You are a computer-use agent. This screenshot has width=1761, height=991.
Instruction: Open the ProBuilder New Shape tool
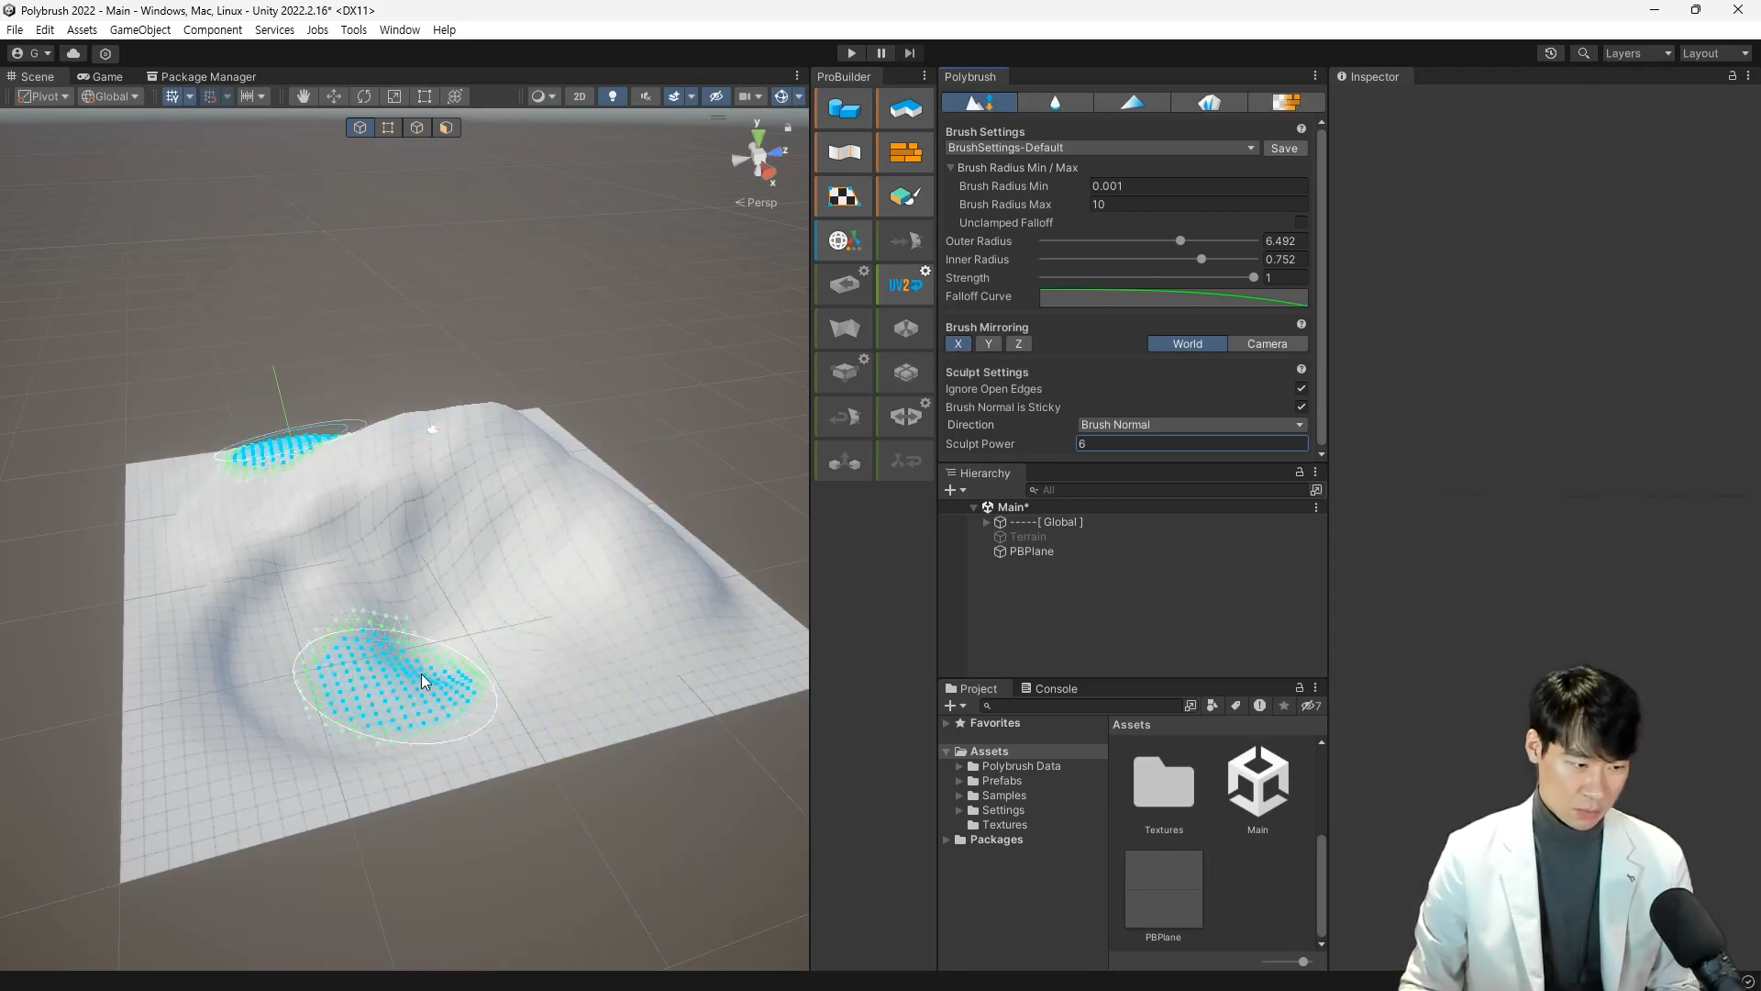point(844,109)
